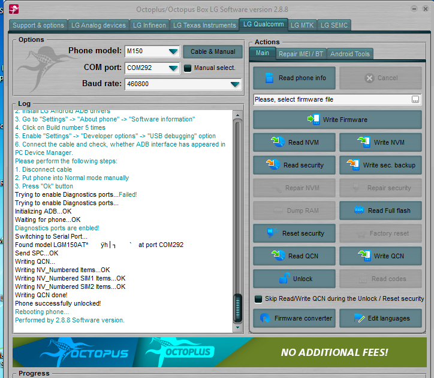Open the Repair IMEI / BT tab
This screenshot has height=378, width=434.
point(301,54)
